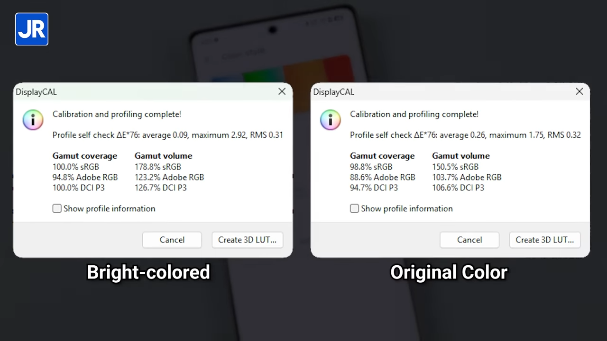Select the Bright-colored caption text
Image resolution: width=607 pixels, height=341 pixels.
click(148, 272)
